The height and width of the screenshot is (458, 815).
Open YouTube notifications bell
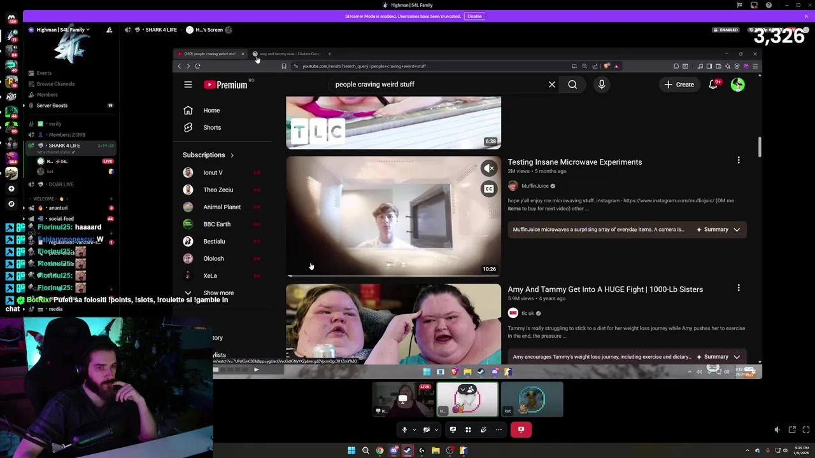tap(714, 85)
